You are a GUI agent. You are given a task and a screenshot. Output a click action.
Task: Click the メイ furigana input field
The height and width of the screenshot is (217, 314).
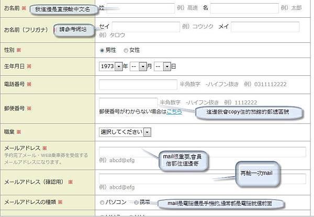click(x=265, y=27)
